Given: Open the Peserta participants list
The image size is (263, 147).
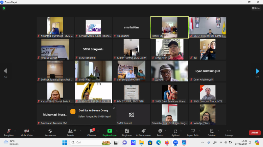Looking at the screenshot, I should click(x=70, y=132).
